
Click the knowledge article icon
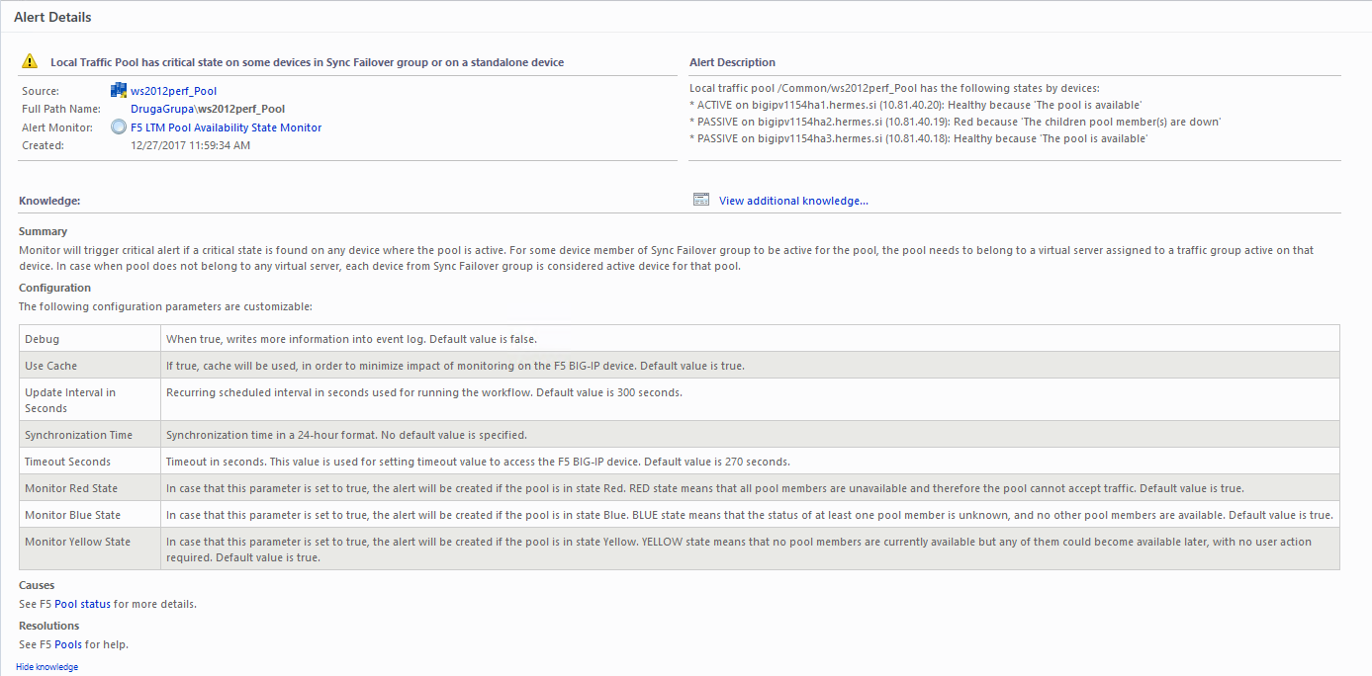click(701, 201)
